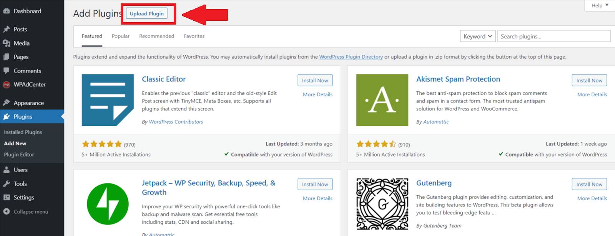Open the WordPress Plugin Directory link

coord(351,57)
